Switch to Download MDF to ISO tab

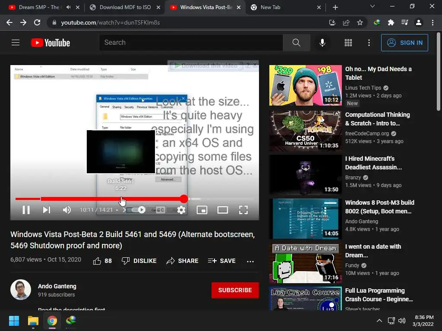point(125,7)
